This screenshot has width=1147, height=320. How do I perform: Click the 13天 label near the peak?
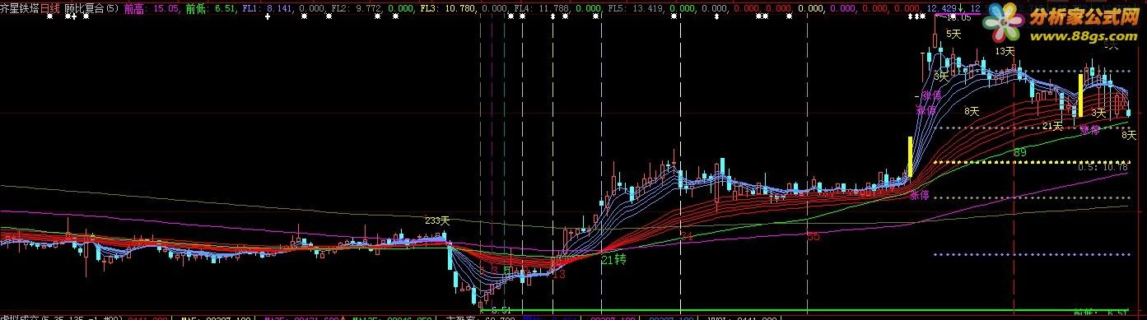click(1005, 51)
